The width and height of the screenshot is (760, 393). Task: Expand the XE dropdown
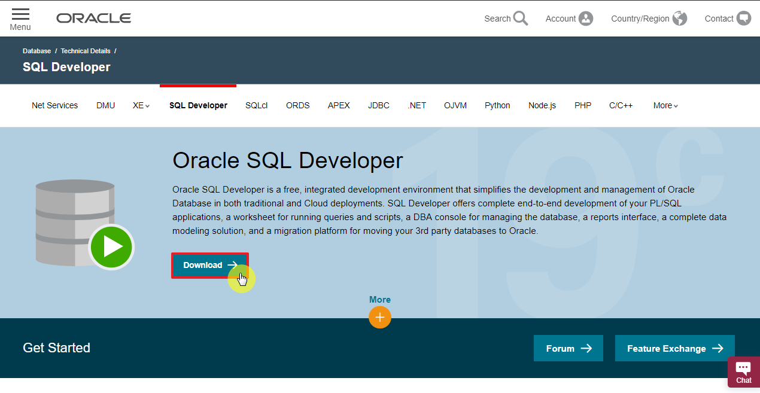pos(141,105)
